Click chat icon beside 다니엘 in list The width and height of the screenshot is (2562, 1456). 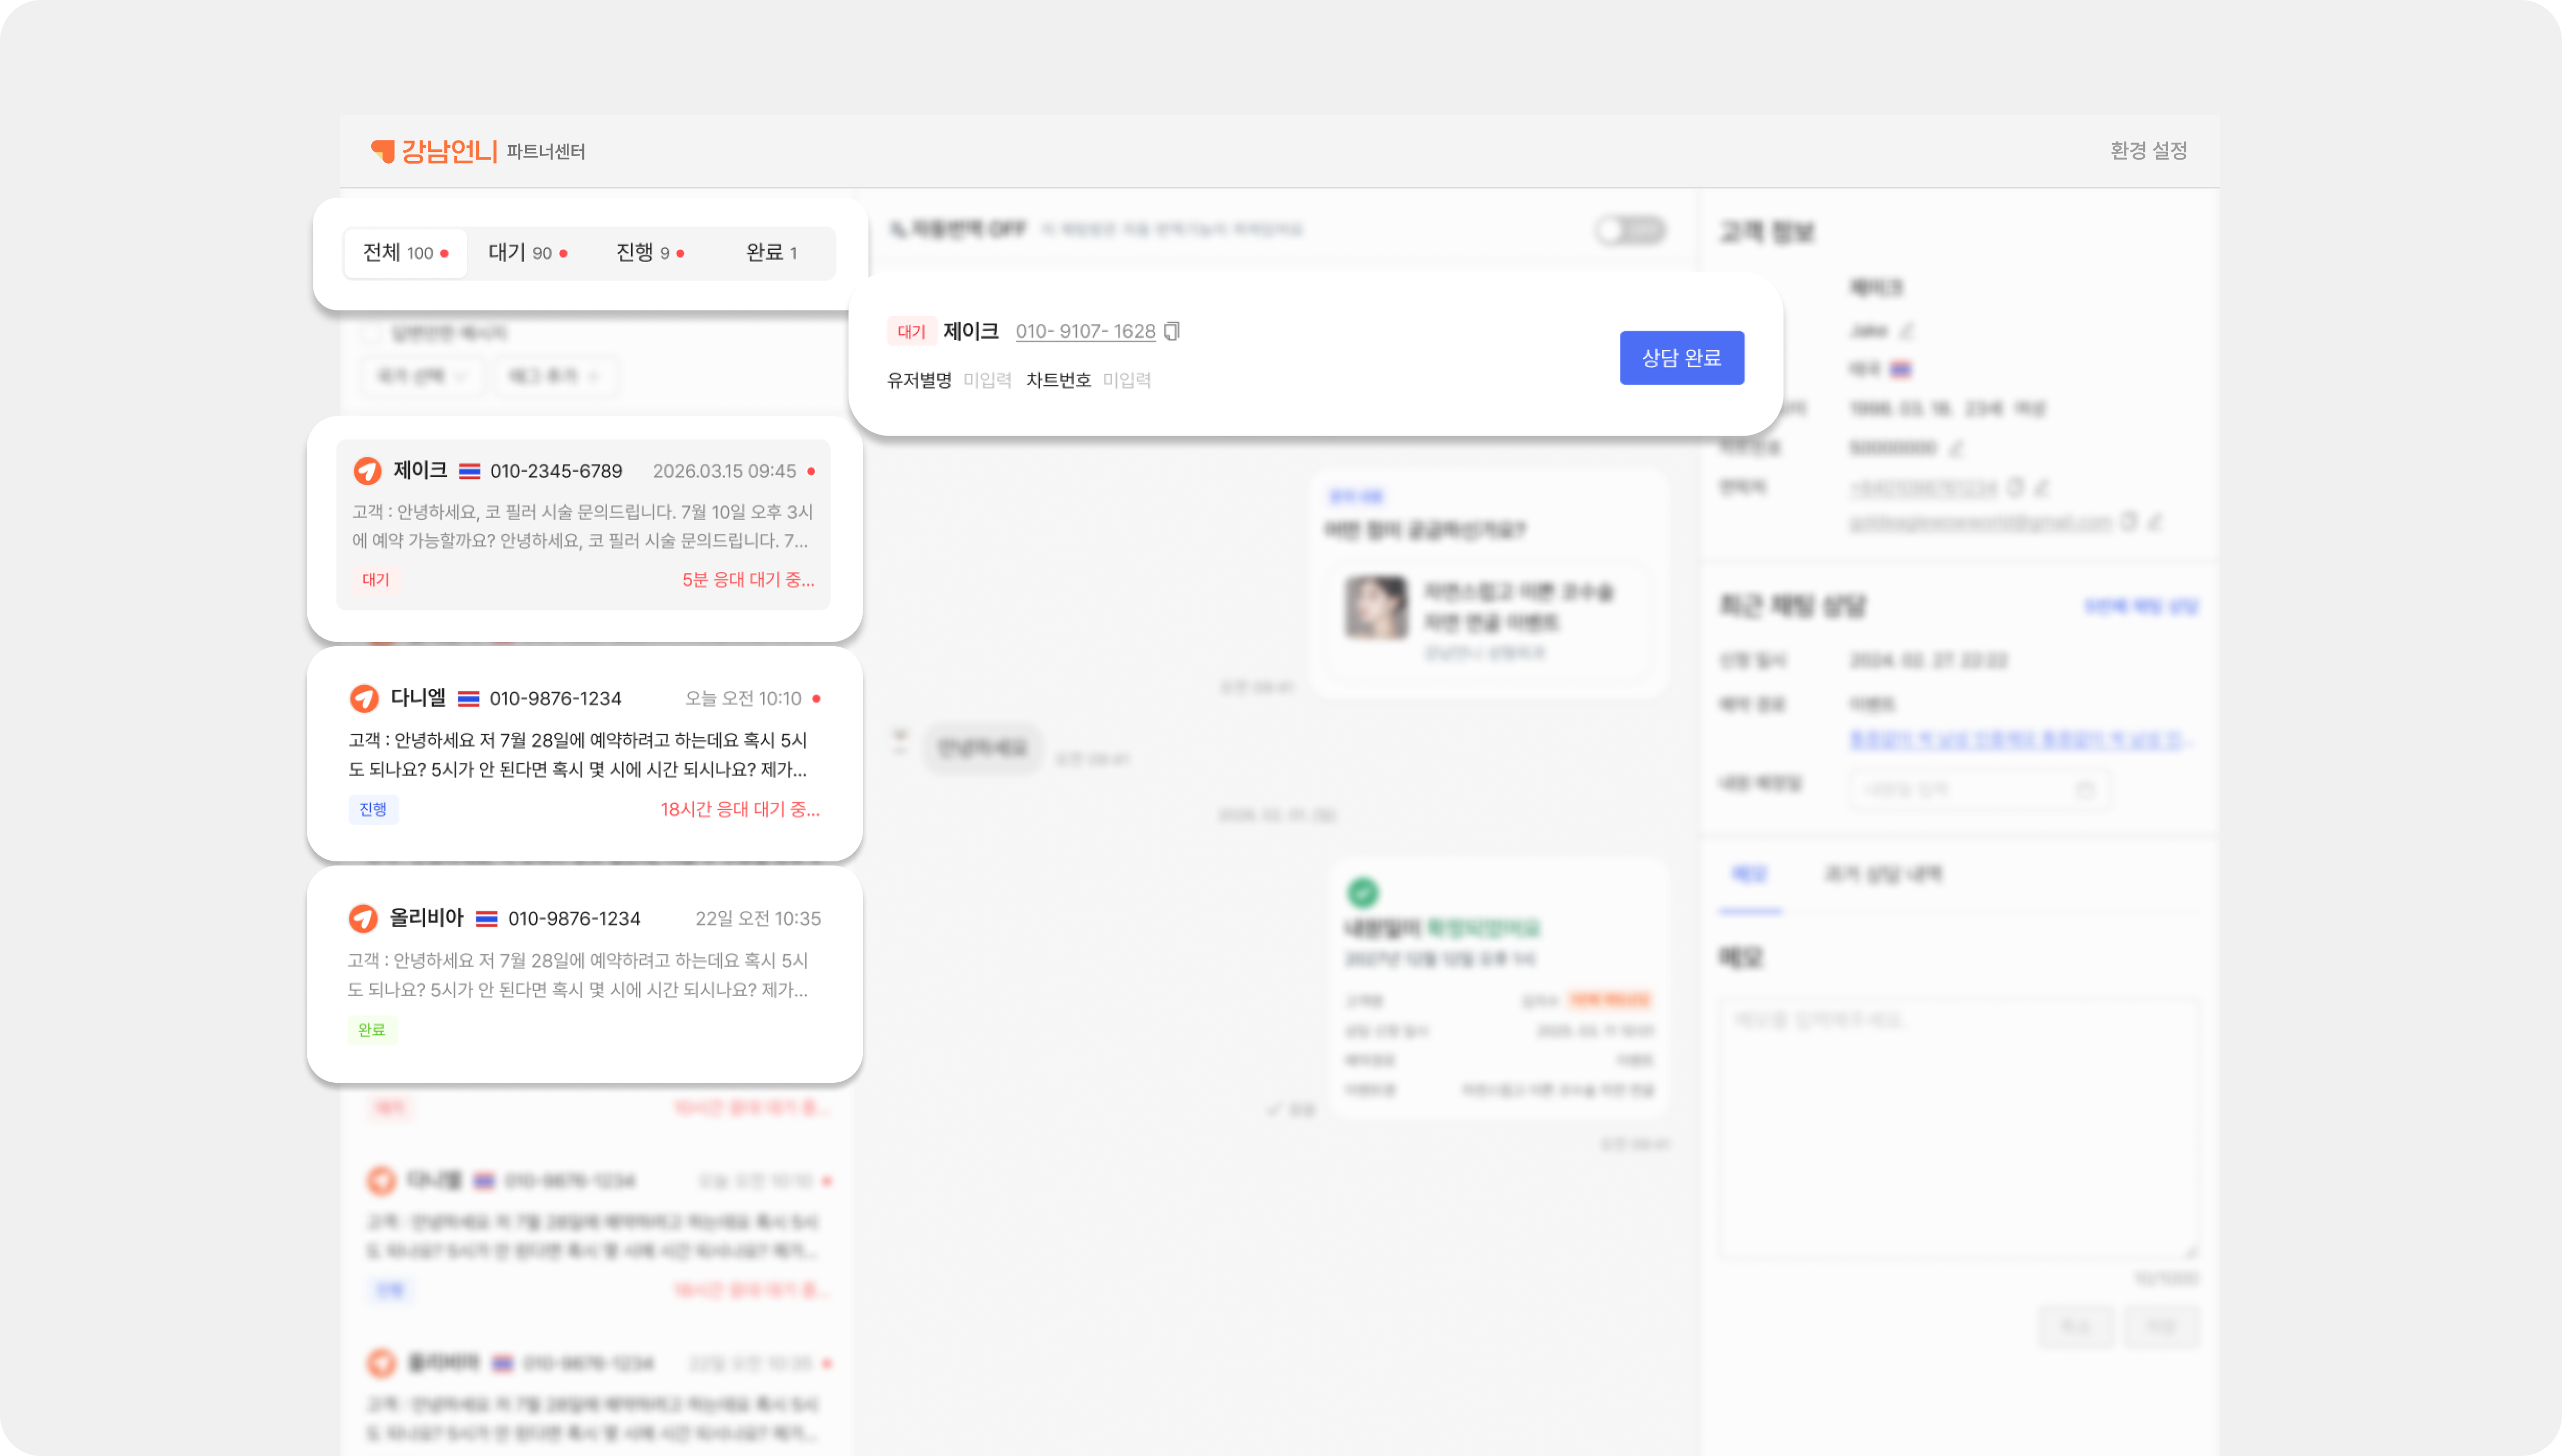pos(364,698)
